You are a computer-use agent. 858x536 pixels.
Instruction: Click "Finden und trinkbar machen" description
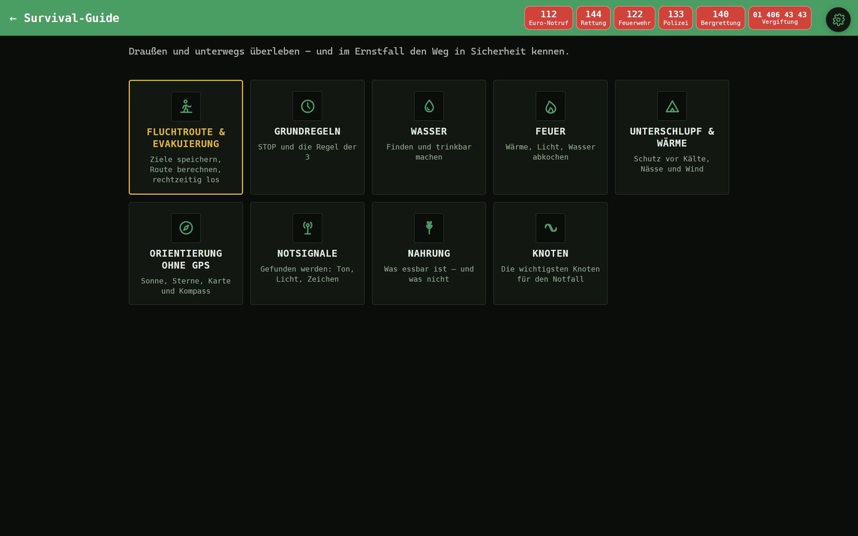point(428,152)
